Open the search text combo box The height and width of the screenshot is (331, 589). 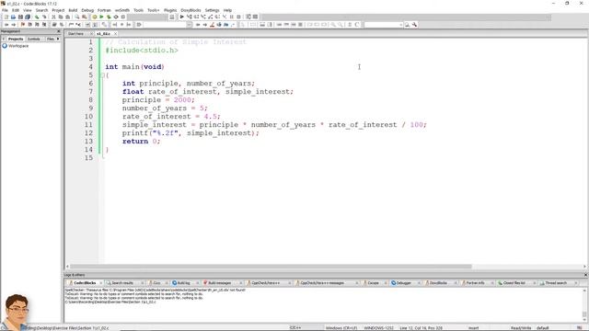[384, 25]
